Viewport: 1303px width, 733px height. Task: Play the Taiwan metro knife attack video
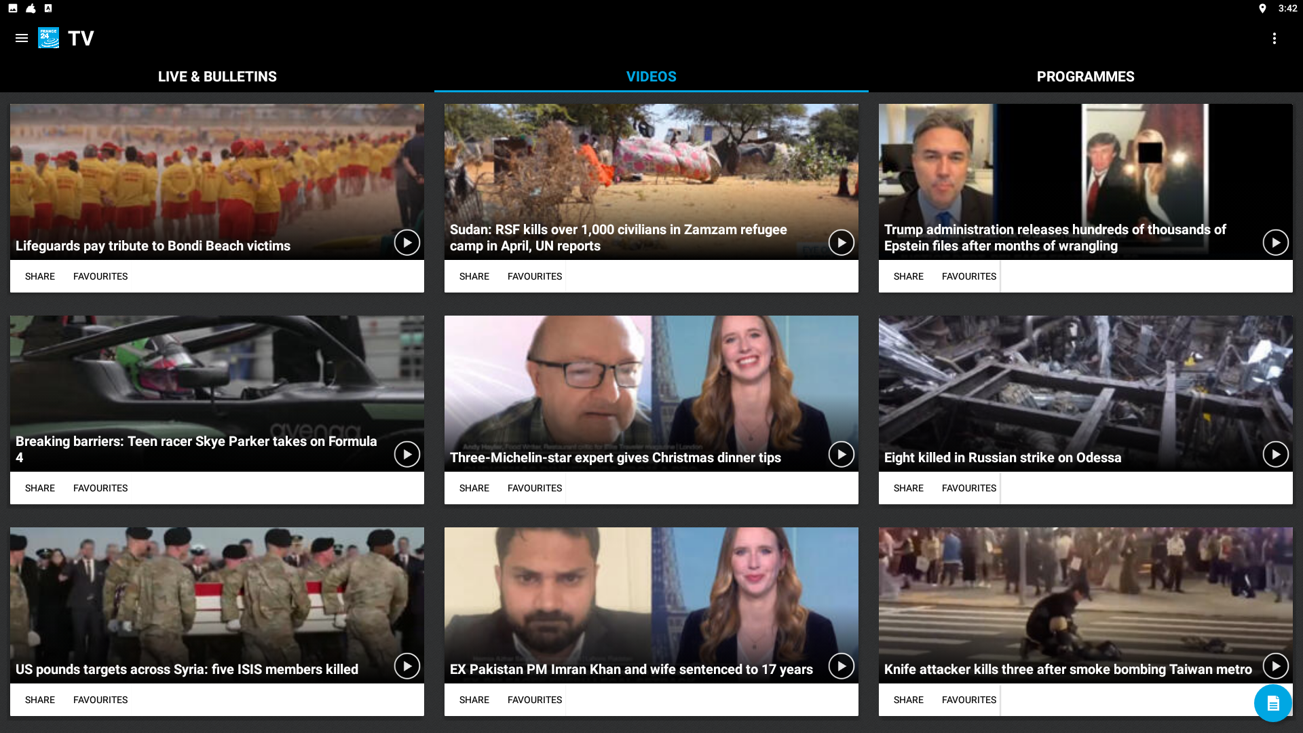[x=1275, y=666]
